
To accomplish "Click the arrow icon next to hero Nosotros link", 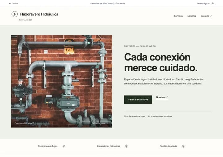I will [x=167, y=97].
